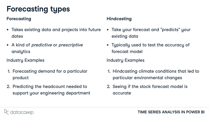Click Industry Examples under Hindcasting
Image resolution: width=209 pixels, height=117 pixels.
coord(125,60)
